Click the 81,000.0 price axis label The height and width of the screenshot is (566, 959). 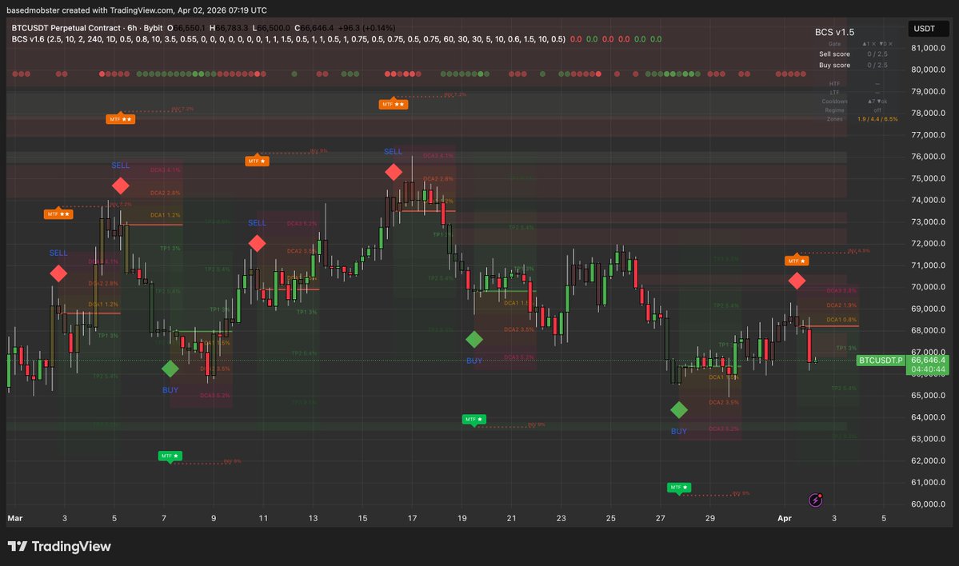tap(928, 48)
